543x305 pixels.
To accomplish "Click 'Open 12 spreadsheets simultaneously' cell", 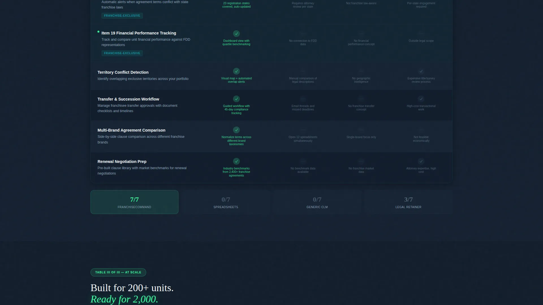I will coord(303,139).
